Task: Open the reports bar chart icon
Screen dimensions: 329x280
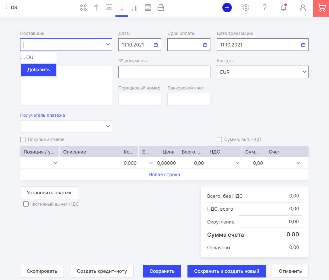Action: pos(135,8)
